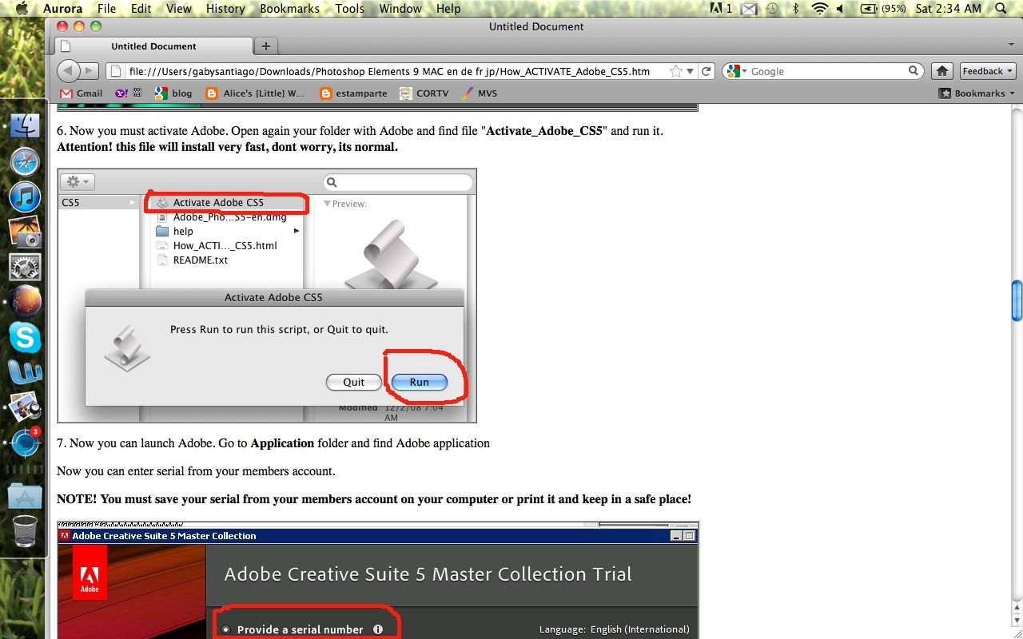Open Preview from the Dock
The width and height of the screenshot is (1023, 639).
(x=25, y=407)
